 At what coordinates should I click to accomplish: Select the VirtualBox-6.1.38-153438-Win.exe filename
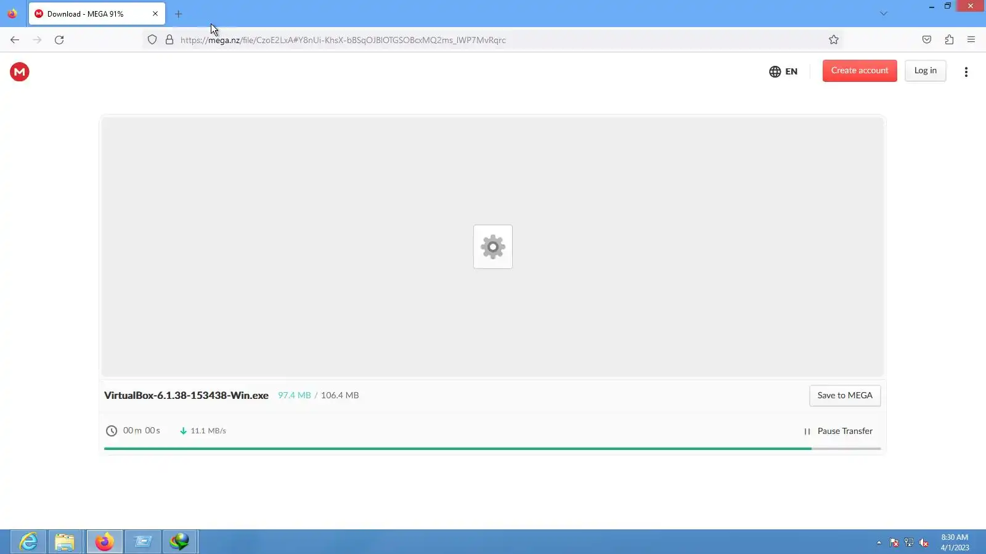[x=186, y=396]
